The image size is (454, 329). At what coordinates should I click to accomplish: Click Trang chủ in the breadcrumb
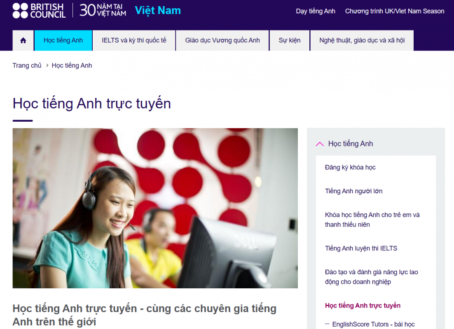point(27,65)
